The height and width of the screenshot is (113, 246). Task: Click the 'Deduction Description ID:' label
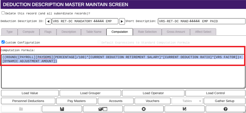coord(22,21)
